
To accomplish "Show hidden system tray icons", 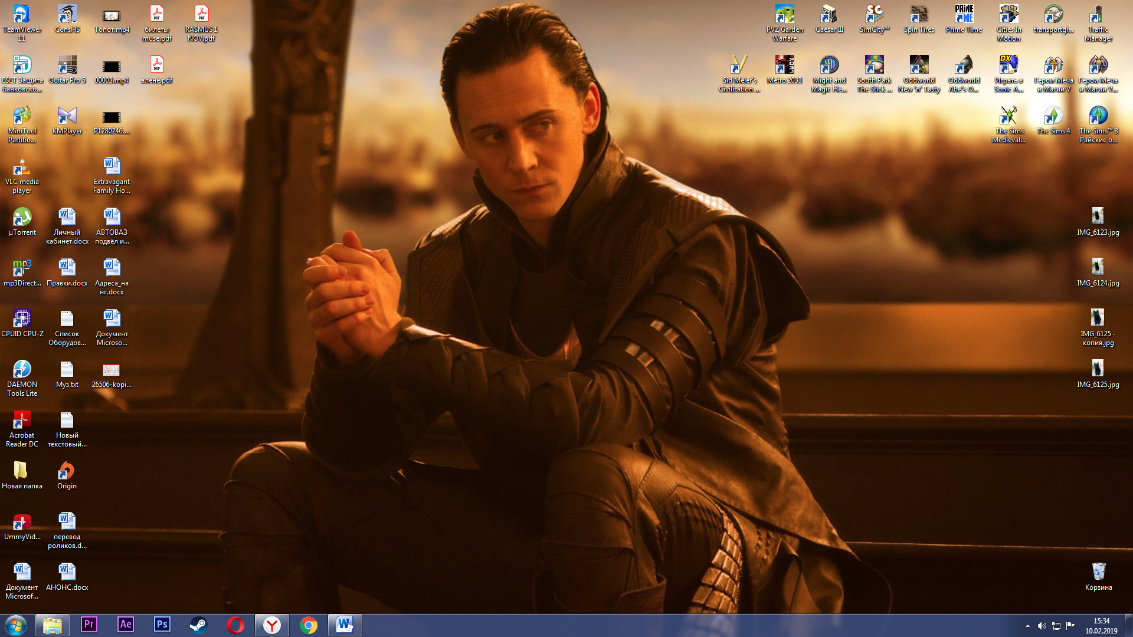I will [1027, 626].
